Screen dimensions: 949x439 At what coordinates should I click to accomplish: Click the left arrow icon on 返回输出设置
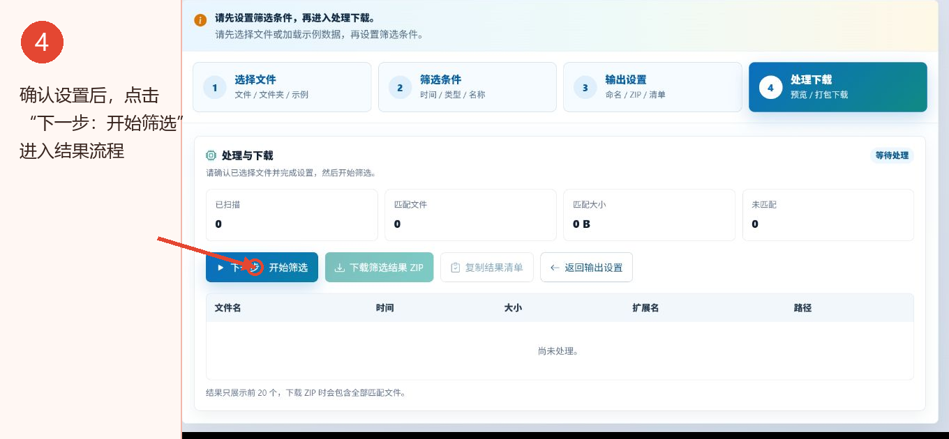[555, 268]
